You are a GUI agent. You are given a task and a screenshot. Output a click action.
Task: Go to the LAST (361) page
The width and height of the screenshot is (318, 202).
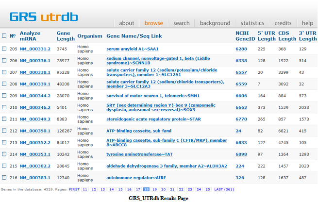click(x=224, y=190)
